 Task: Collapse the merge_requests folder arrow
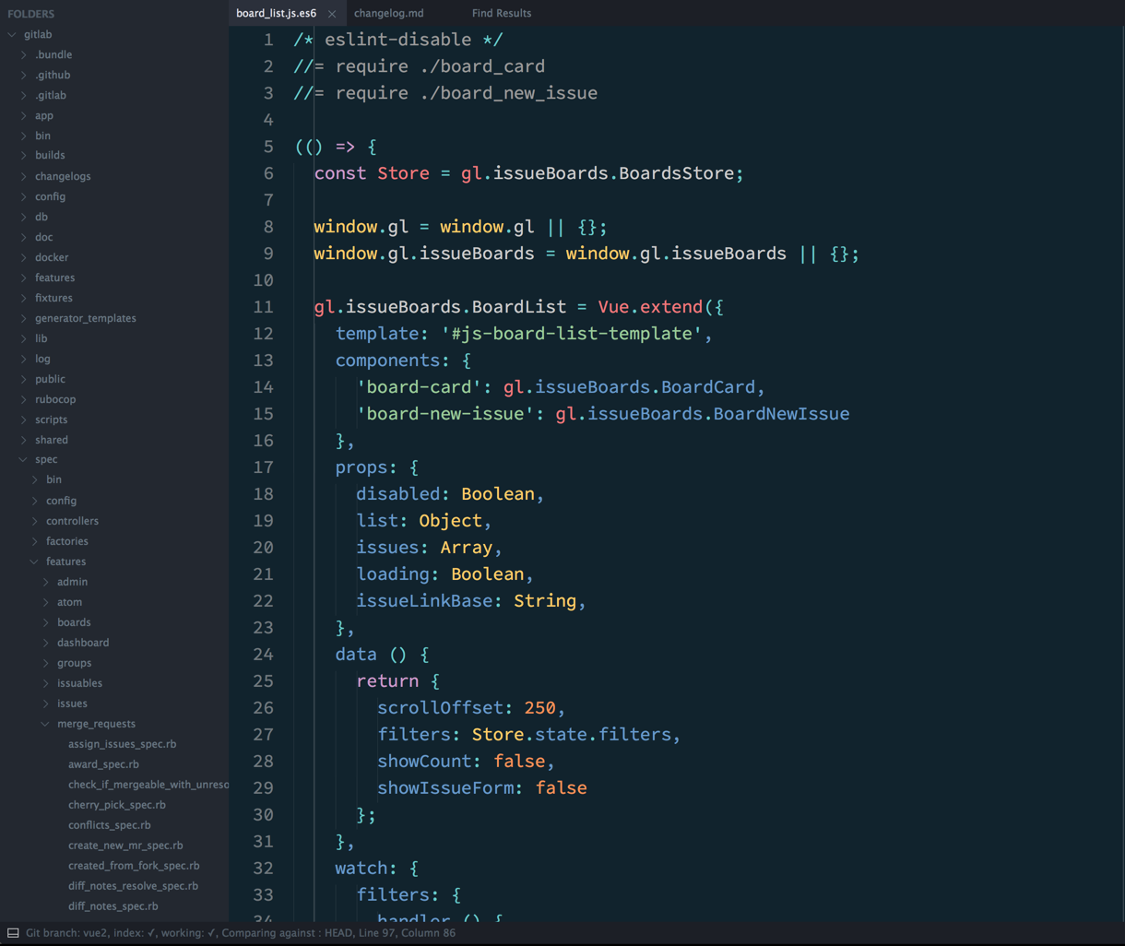[x=45, y=724]
